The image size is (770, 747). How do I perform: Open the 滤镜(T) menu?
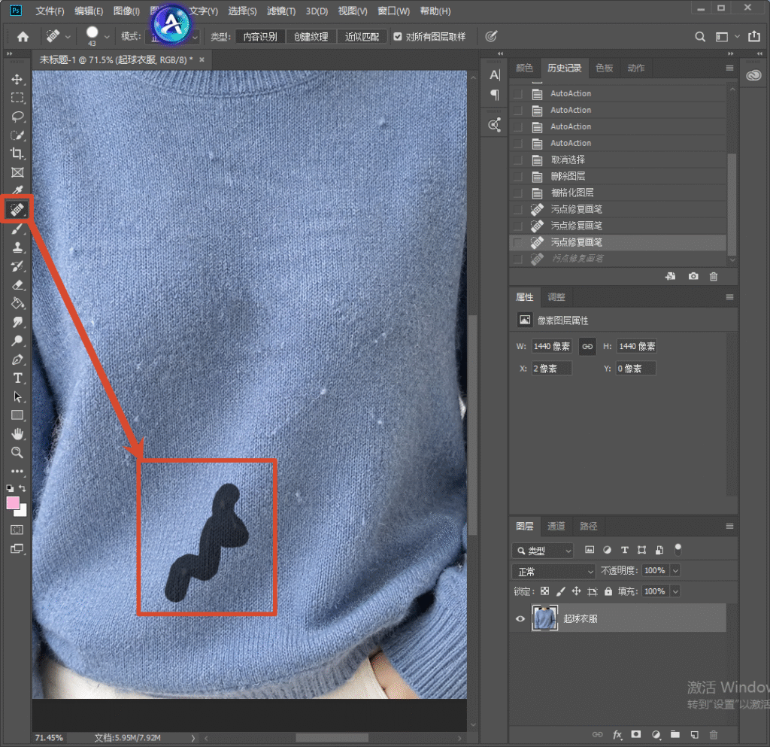coord(281,11)
